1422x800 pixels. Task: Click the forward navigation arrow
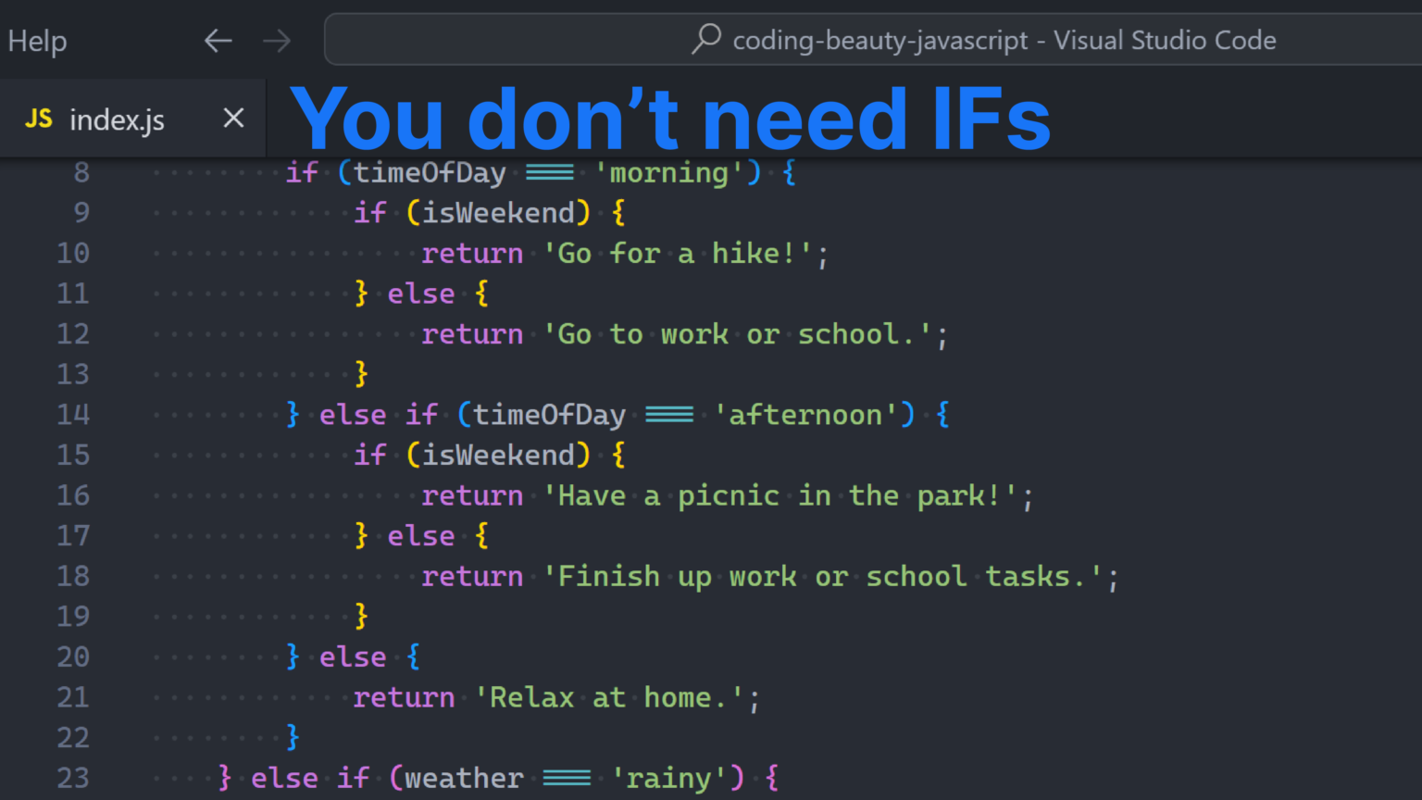point(276,40)
